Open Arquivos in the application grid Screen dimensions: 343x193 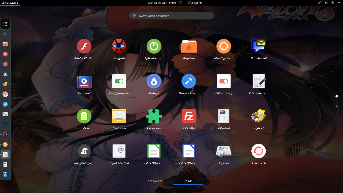[x=189, y=46]
